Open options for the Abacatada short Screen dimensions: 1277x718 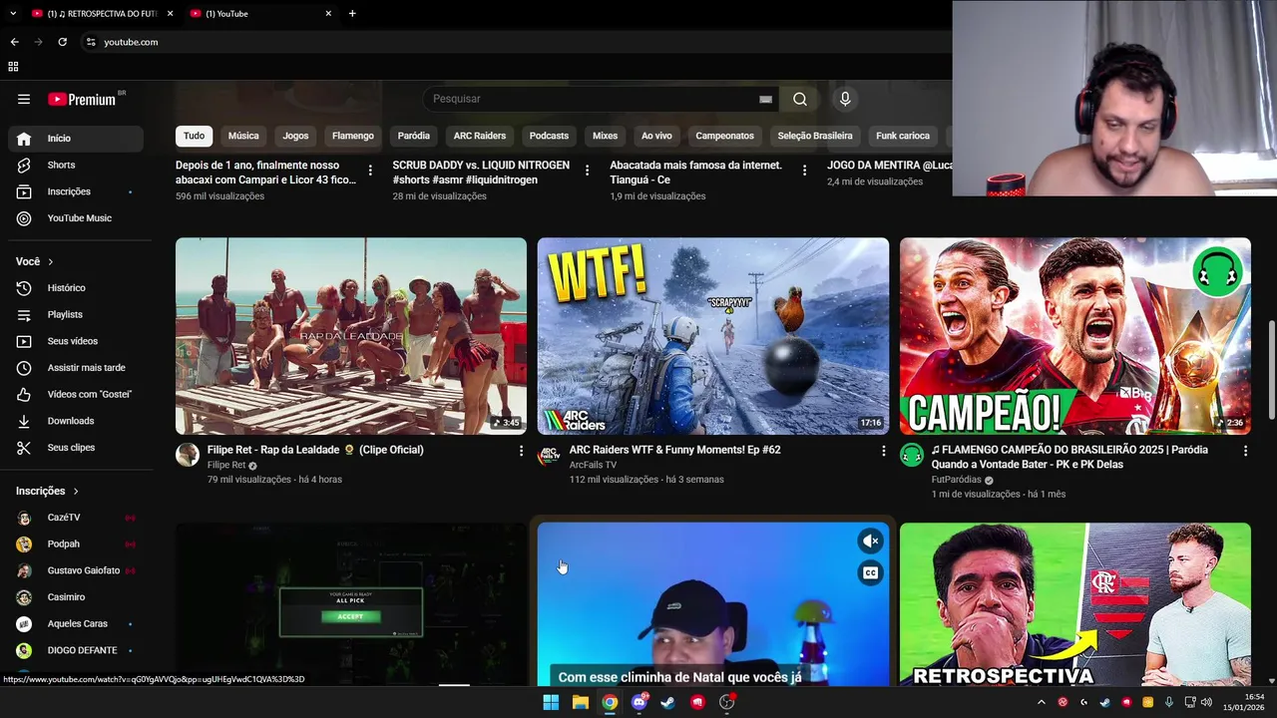[x=804, y=170]
